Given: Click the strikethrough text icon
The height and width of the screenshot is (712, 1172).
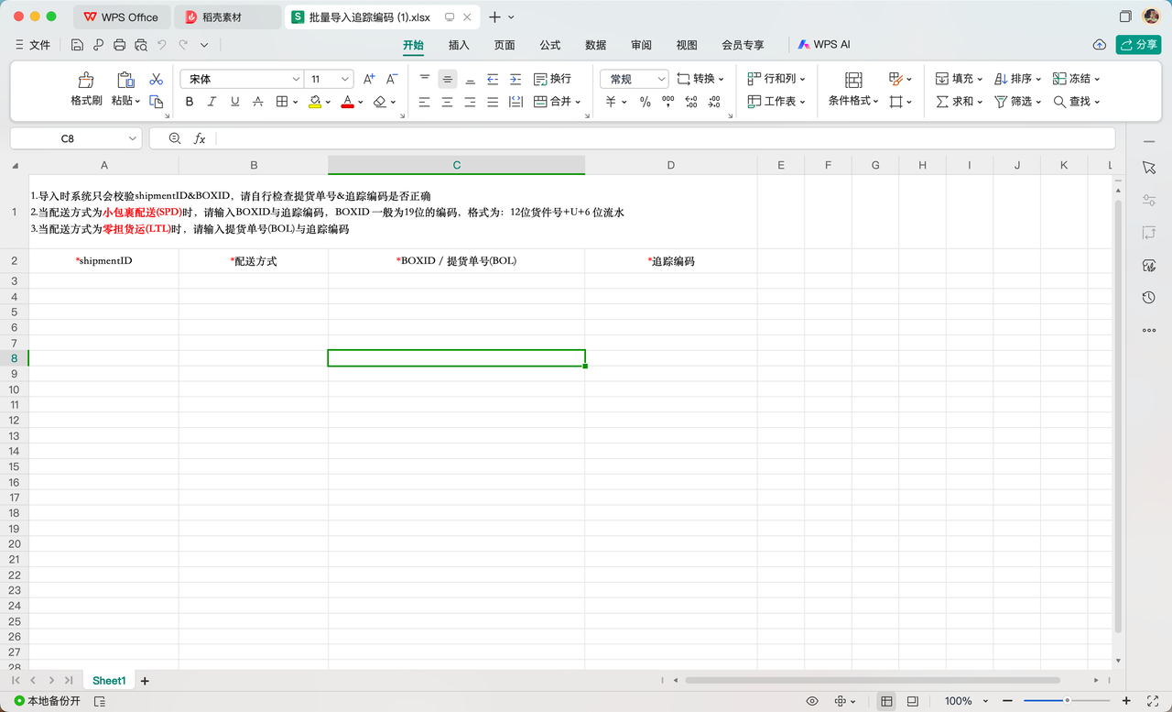Looking at the screenshot, I should pyautogui.click(x=257, y=102).
